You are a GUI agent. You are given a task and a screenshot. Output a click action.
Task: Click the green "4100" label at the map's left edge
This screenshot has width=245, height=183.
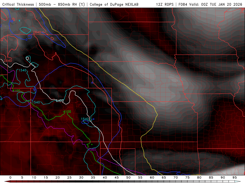click(x=16, y=91)
